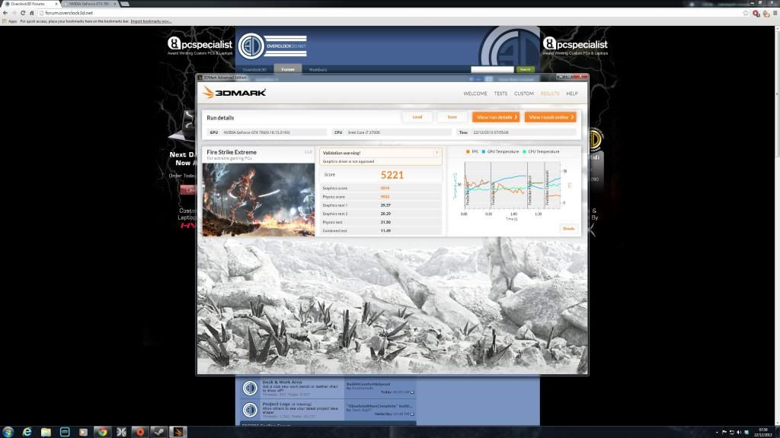Click the Import bookmarks now link
This screenshot has height=438, width=780.
[151, 21]
